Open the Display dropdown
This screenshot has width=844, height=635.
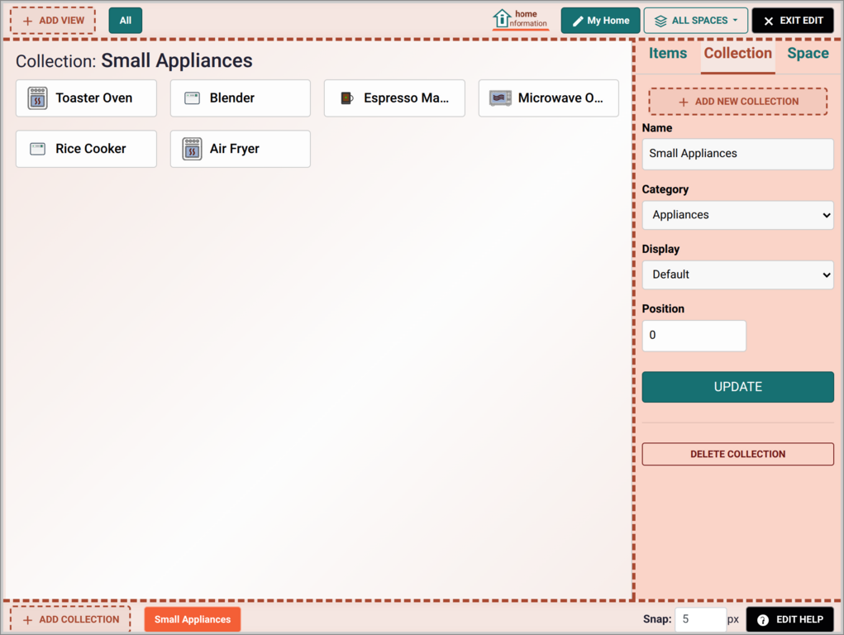point(737,275)
